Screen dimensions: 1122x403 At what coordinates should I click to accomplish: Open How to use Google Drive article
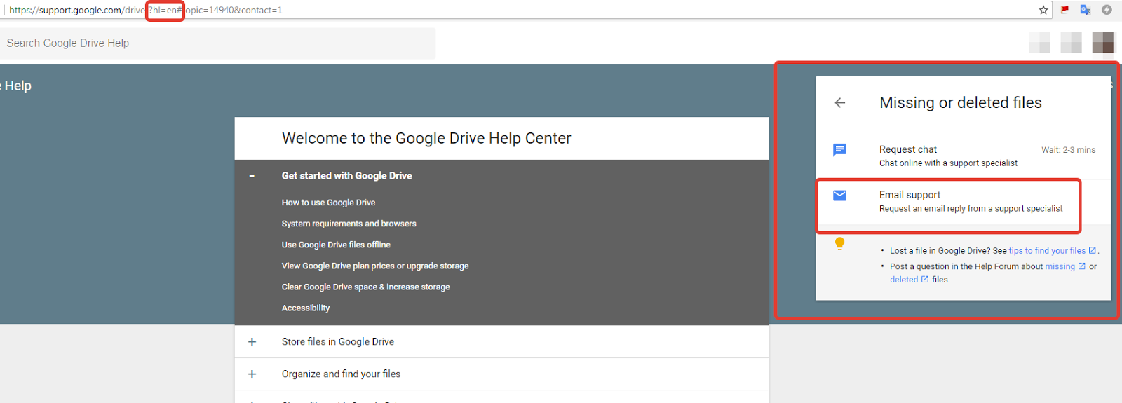[x=328, y=203]
